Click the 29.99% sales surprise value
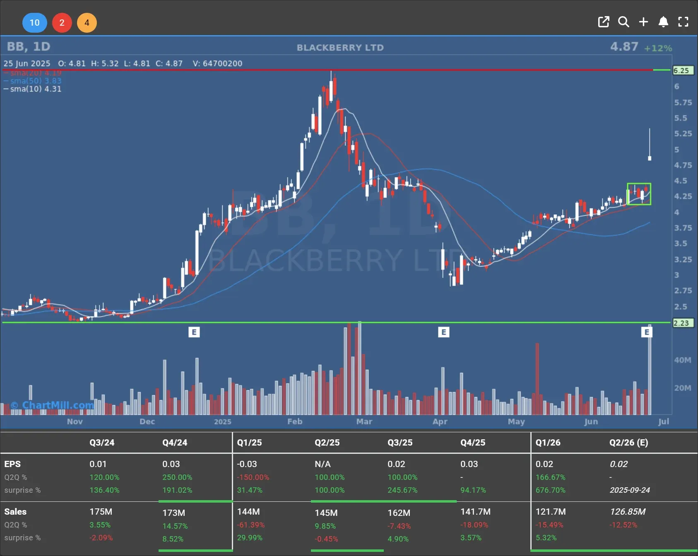Screen dimensions: 698x556 coord(250,538)
